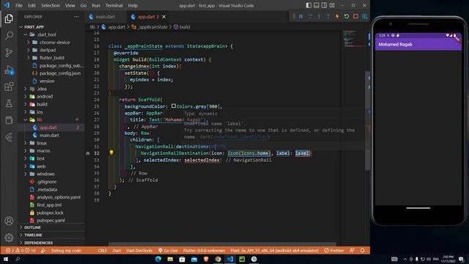Screen dimensions: 469x264
Task: Click the Step Over debug button
Action: [310, 16]
